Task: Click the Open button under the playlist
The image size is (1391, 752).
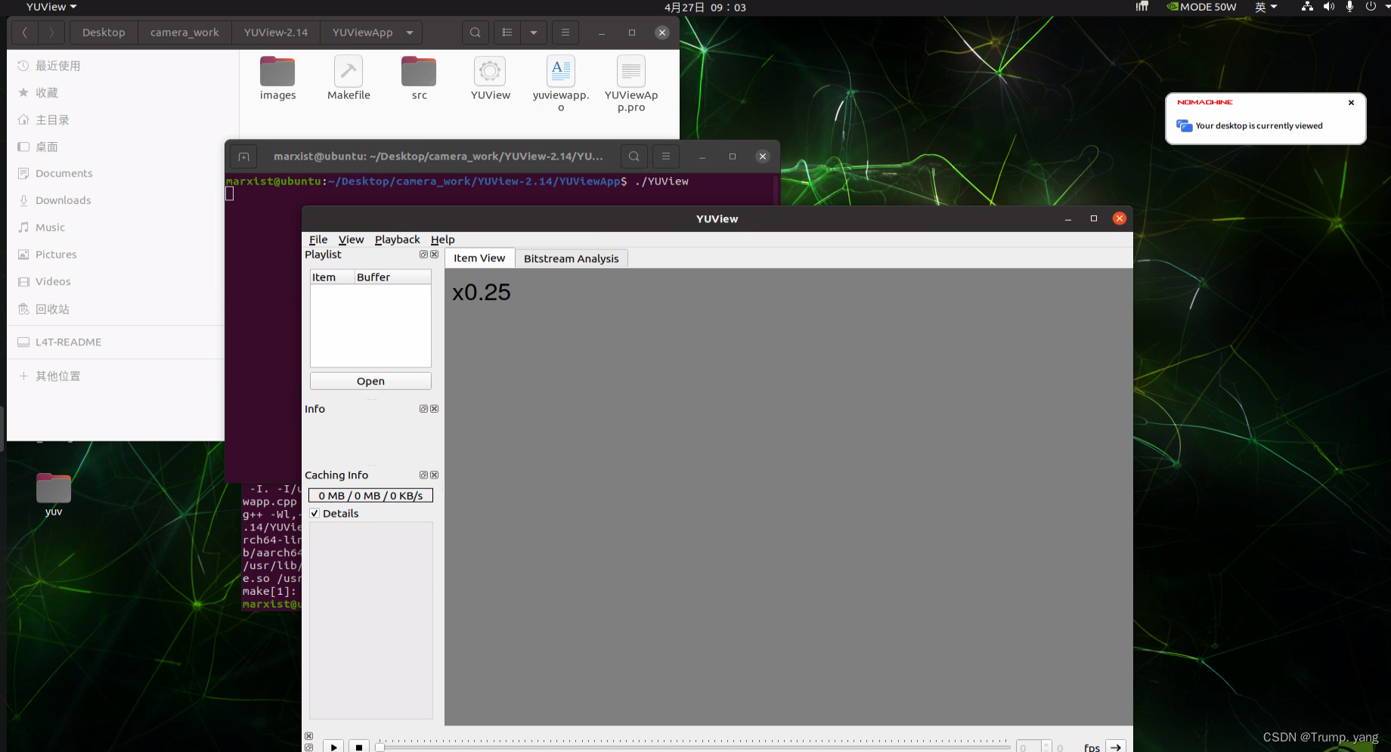Action: tap(370, 381)
